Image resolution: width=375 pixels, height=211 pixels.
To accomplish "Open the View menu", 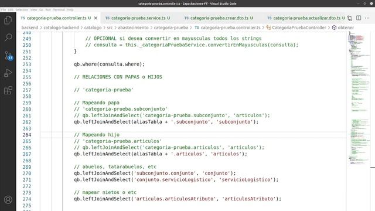I will pyautogui.click(x=34, y=10).
